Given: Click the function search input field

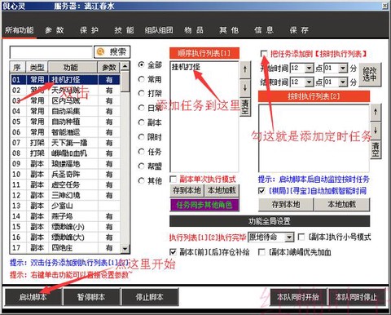Looking at the screenshot, I should 51,52.
